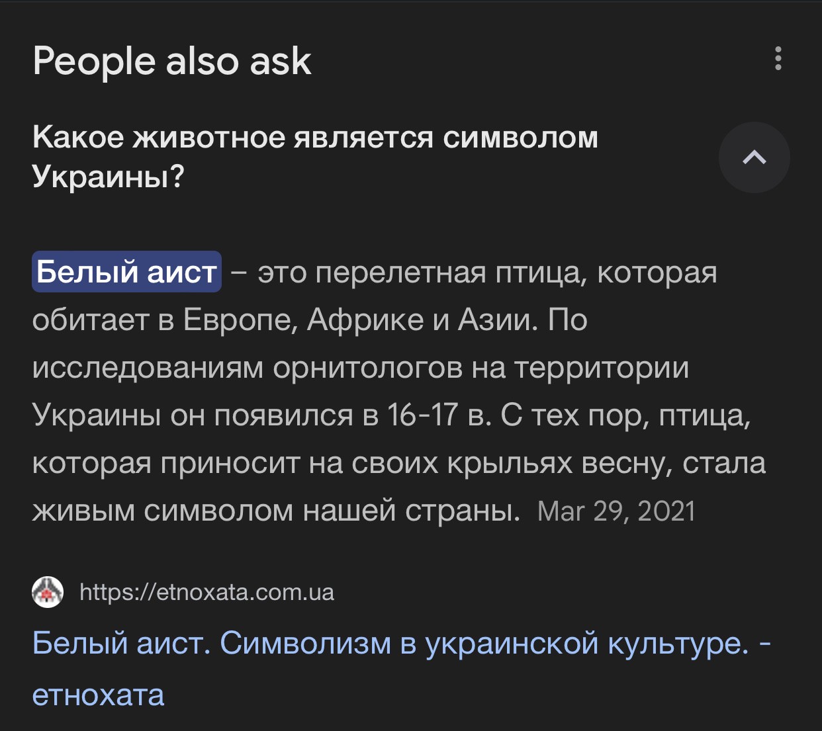The height and width of the screenshot is (731, 822).
Task: Open link 'Белый аист. Символизм в украинской культуре'
Action: [390, 643]
